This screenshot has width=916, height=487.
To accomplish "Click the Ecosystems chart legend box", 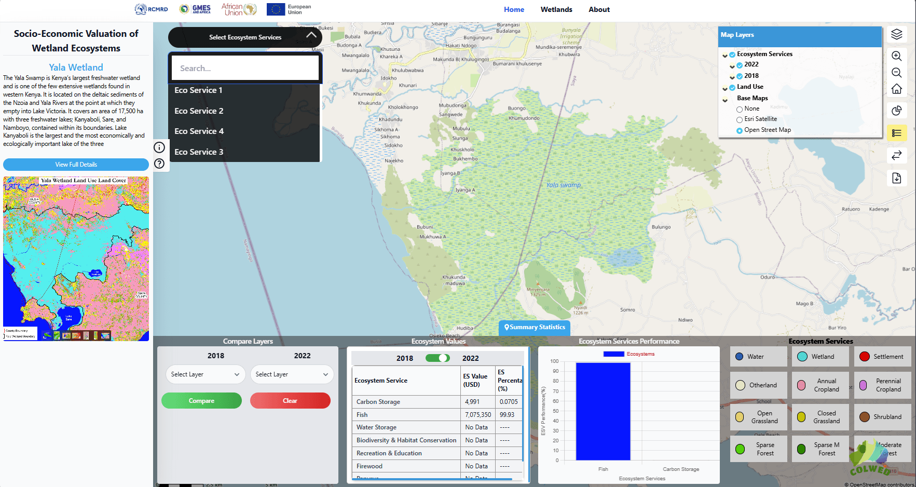I will (x=613, y=354).
